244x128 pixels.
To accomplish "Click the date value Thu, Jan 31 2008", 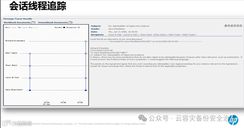I will (123, 32).
